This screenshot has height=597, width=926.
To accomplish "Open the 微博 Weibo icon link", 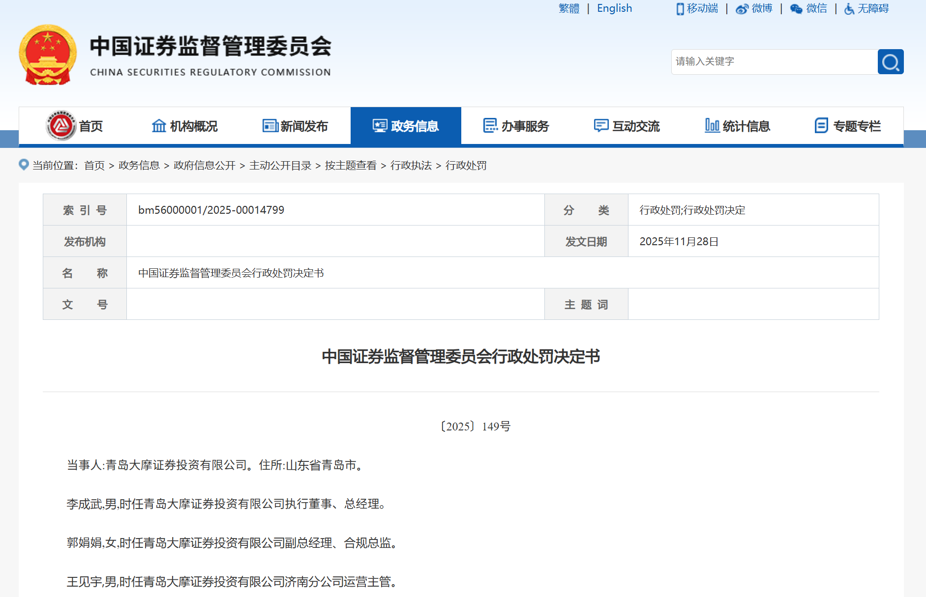I will [742, 9].
